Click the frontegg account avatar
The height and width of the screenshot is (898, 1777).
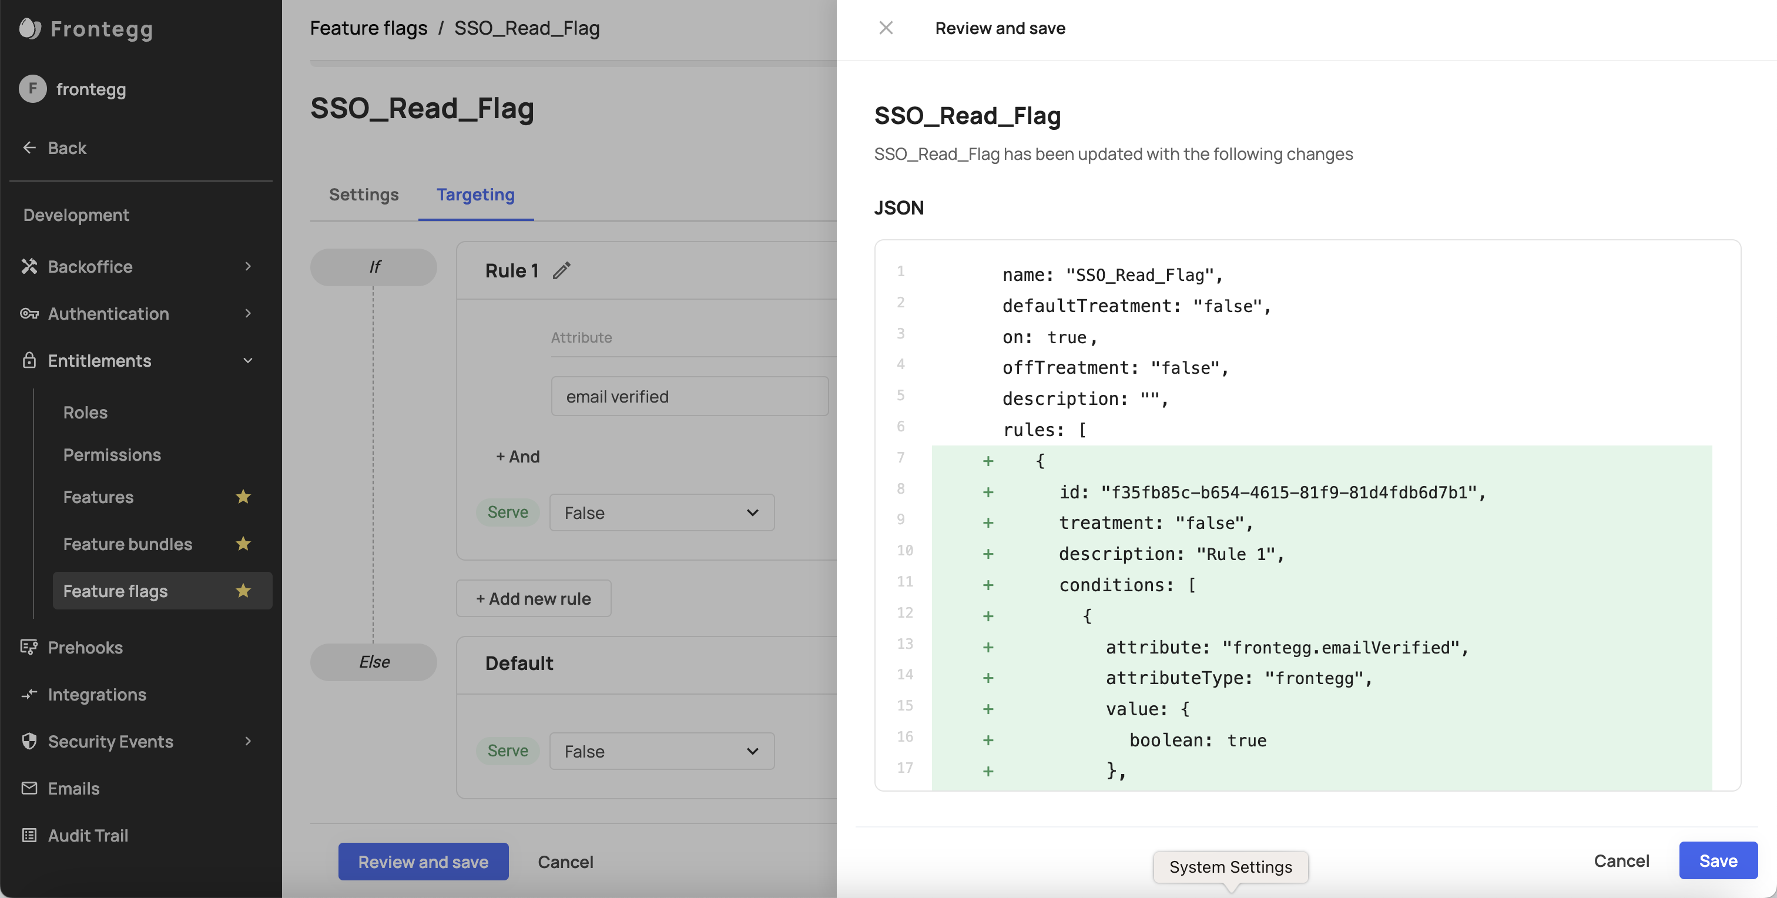[32, 89]
